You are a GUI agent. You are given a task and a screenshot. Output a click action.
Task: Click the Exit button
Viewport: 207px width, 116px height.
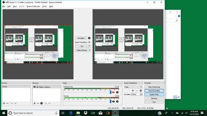coord(154,102)
